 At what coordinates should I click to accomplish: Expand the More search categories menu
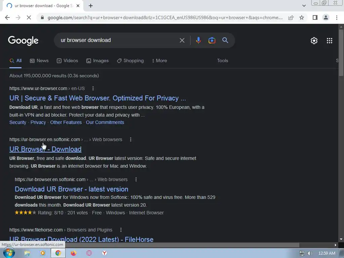pyautogui.click(x=160, y=61)
